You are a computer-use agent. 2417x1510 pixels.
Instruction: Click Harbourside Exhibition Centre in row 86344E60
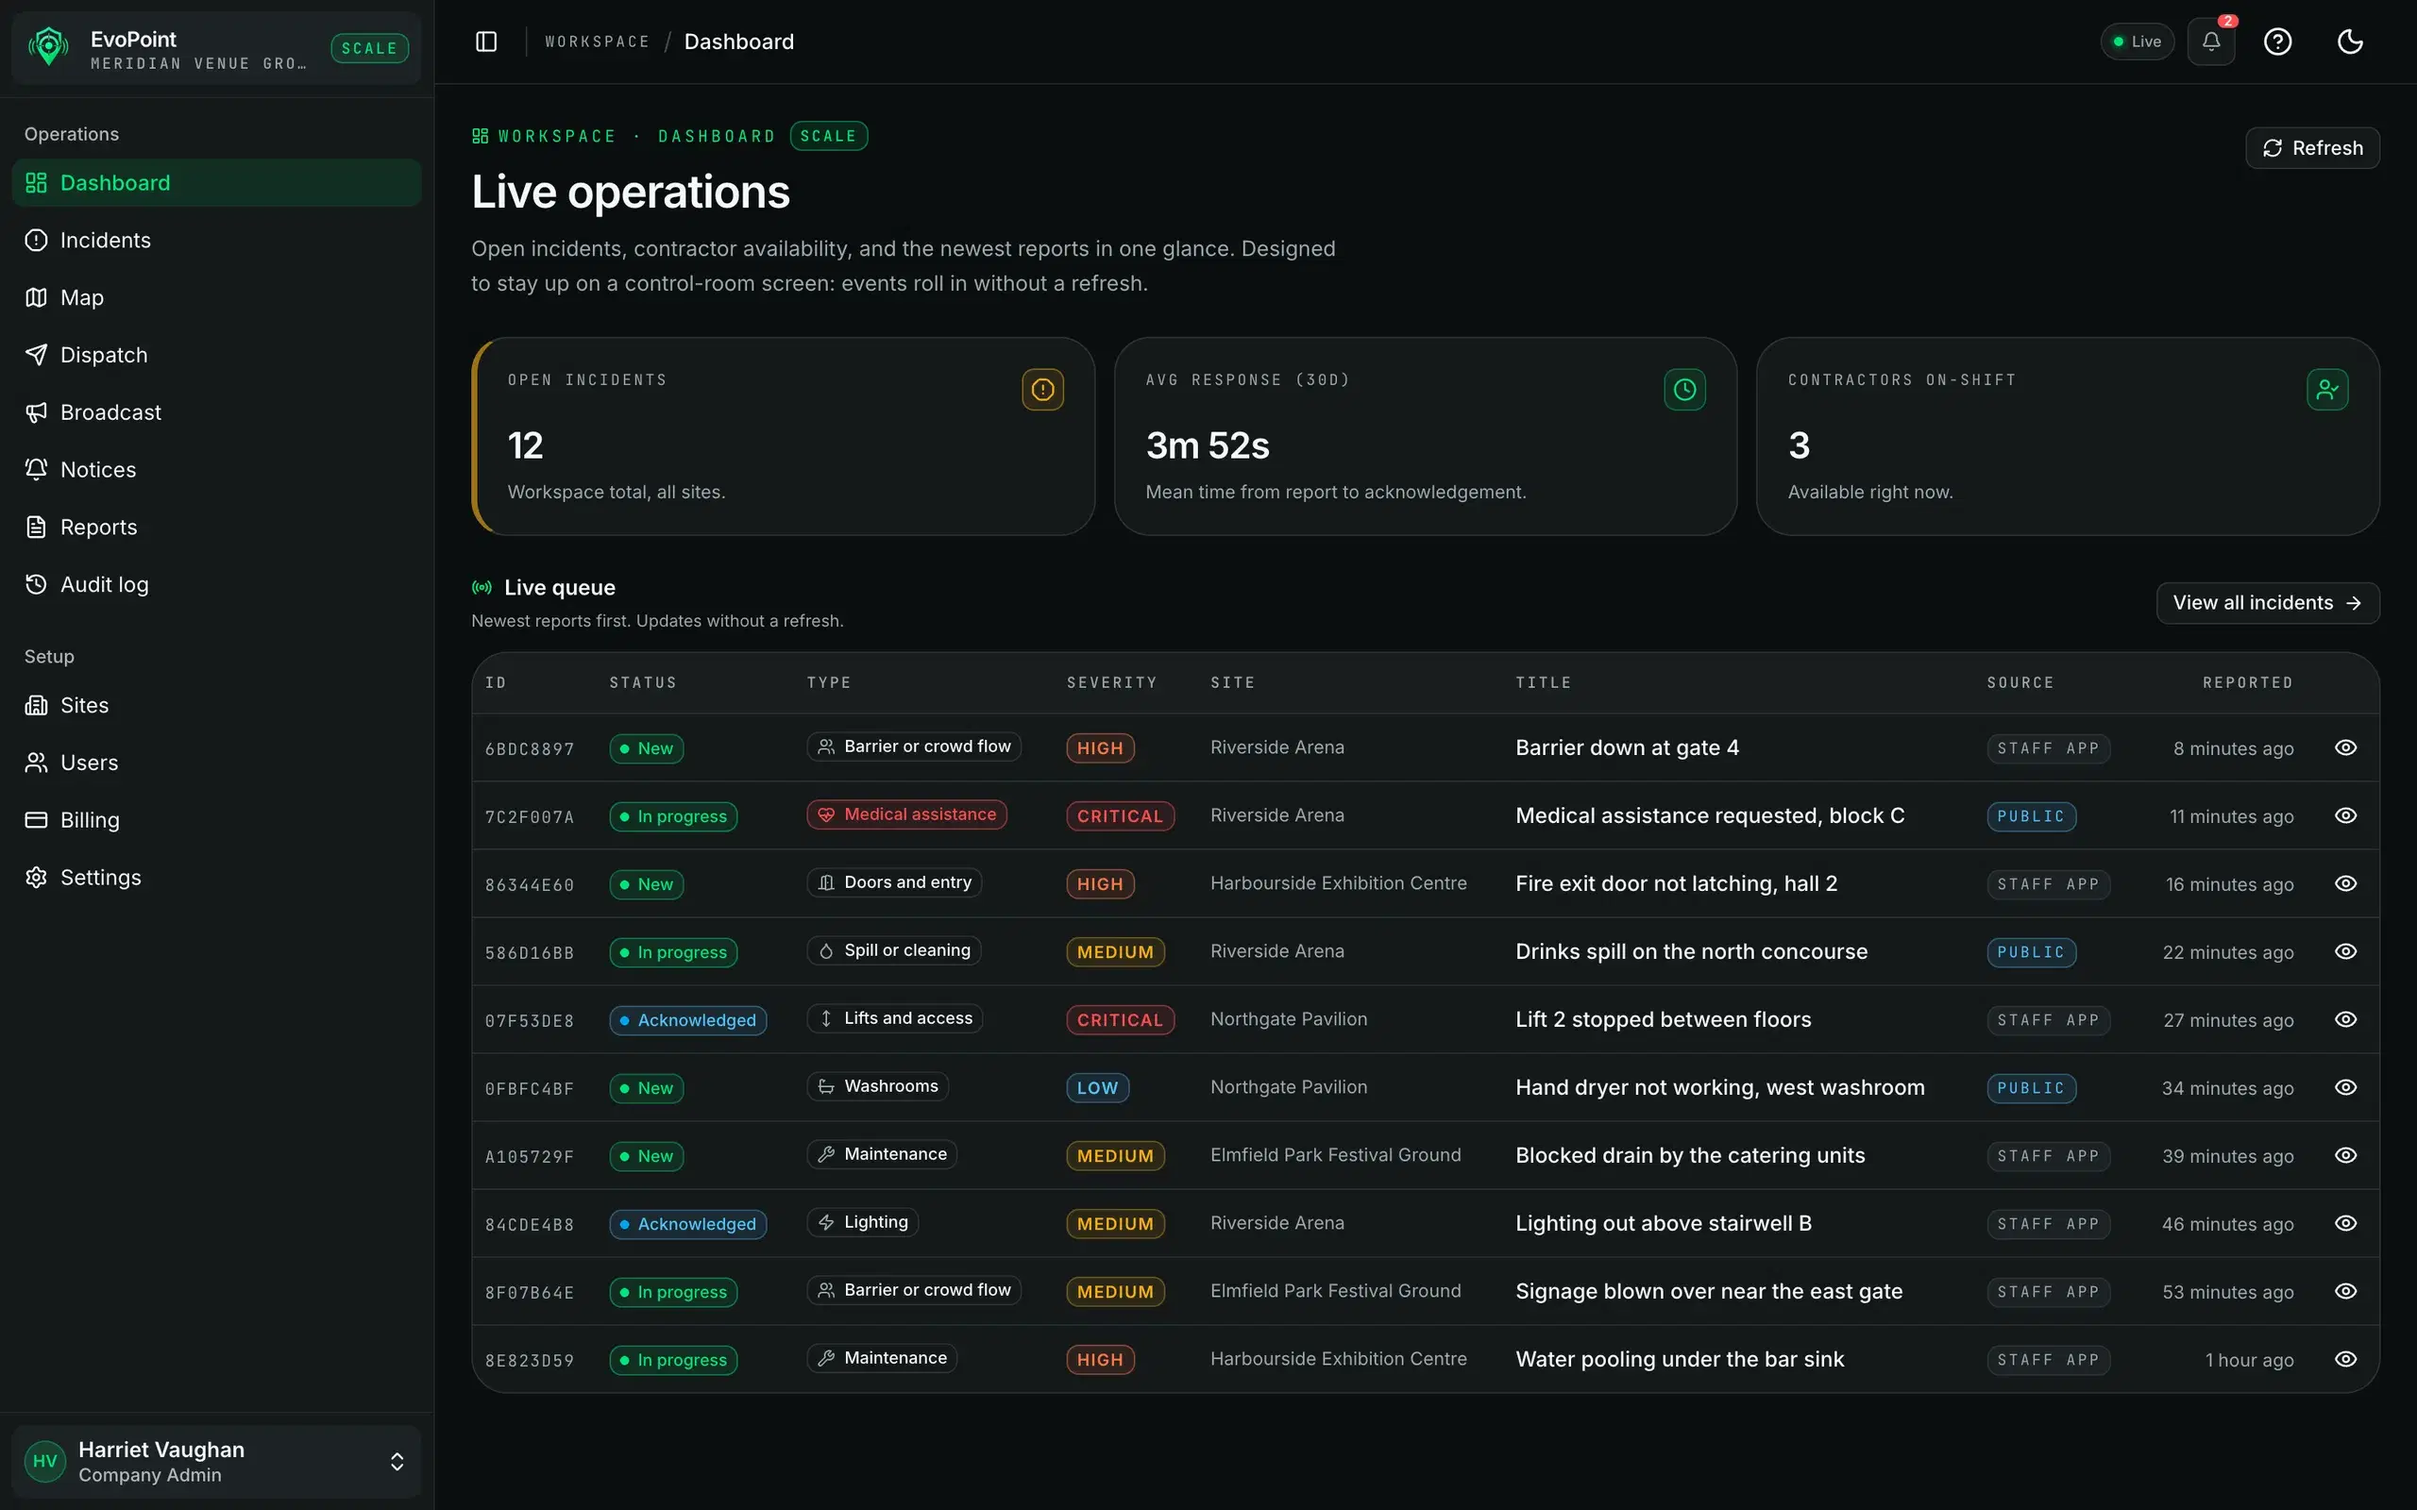(x=1339, y=884)
